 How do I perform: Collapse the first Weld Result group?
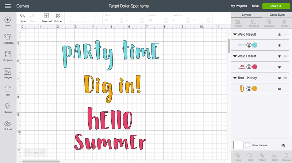pos(235,34)
